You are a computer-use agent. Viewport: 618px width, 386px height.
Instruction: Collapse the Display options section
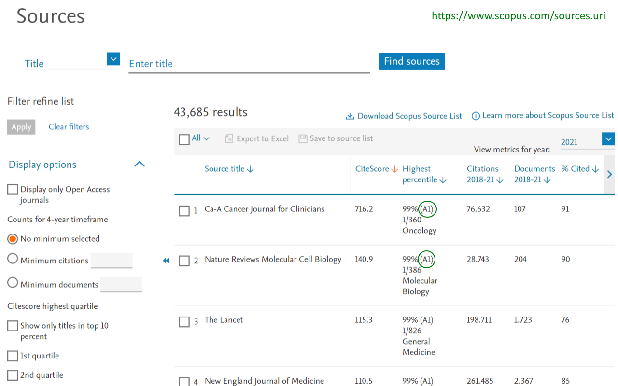click(139, 165)
